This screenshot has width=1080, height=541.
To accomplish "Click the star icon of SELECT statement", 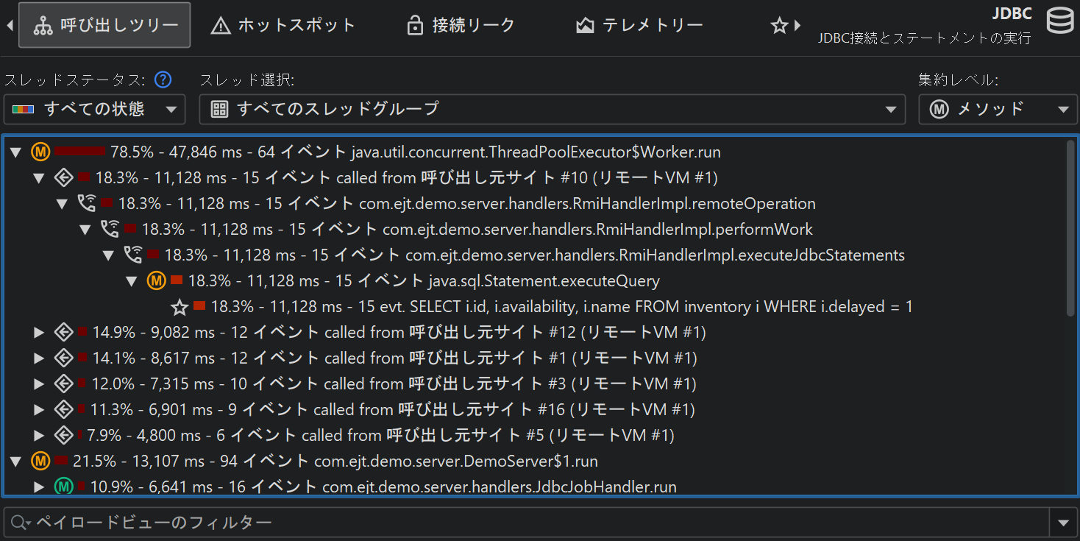I will [180, 307].
